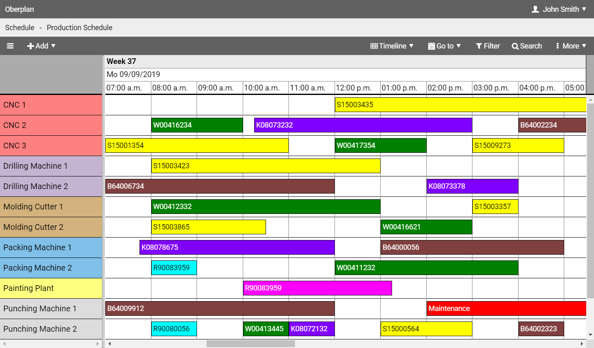Select green task W00412332
594x348 pixels.
(x=266, y=207)
